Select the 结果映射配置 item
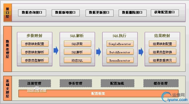Image resolution: width=189 pixels, height=104 pixels. 163,44
